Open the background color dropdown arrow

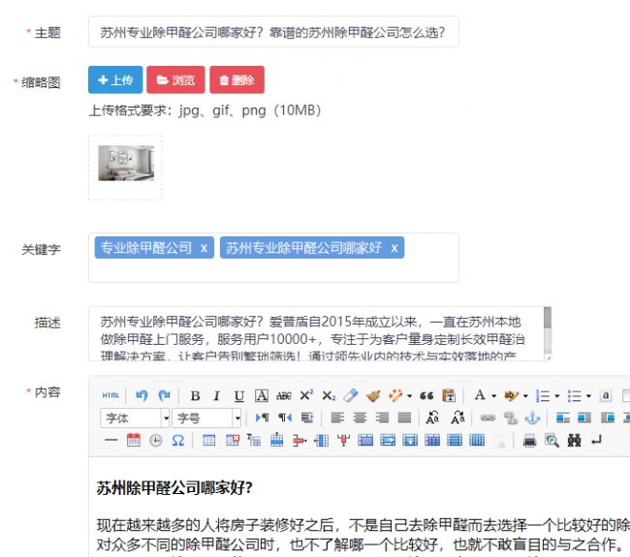(x=525, y=396)
